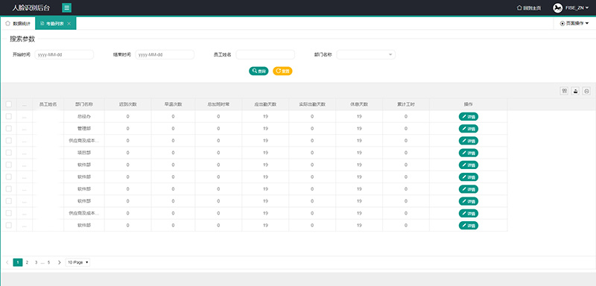The width and height of the screenshot is (596, 286).
Task: Select the 管理部 department cell
Action: tap(84, 129)
